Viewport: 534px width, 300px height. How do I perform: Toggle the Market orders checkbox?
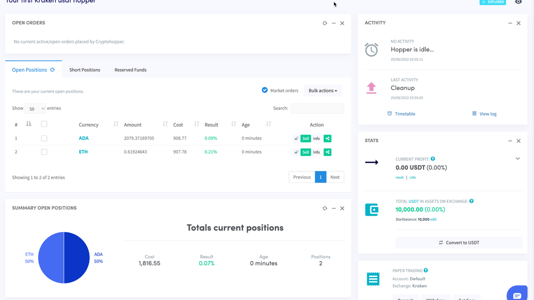click(265, 90)
